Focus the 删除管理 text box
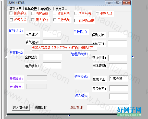 118,67
